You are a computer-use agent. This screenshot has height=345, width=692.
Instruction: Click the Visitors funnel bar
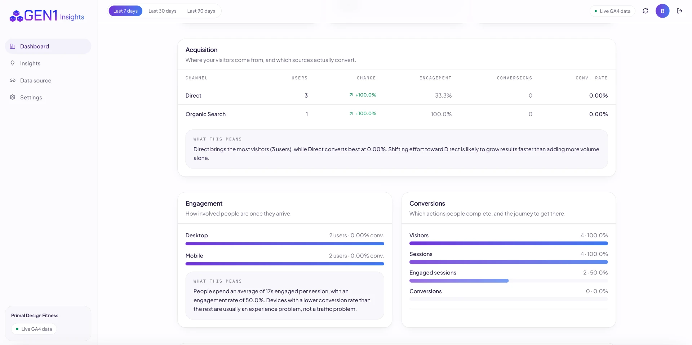509,243
